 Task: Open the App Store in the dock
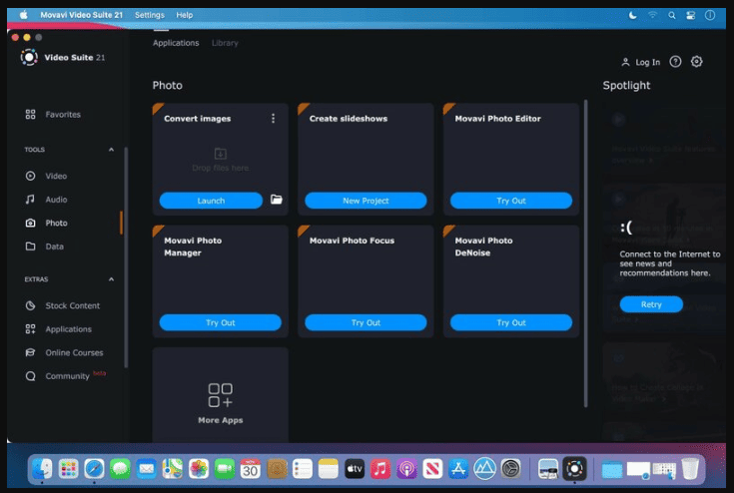[458, 468]
